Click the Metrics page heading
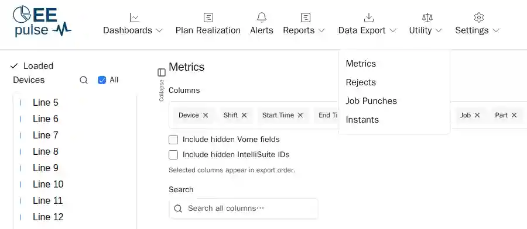Viewport: 527px width, 229px height. point(187,67)
